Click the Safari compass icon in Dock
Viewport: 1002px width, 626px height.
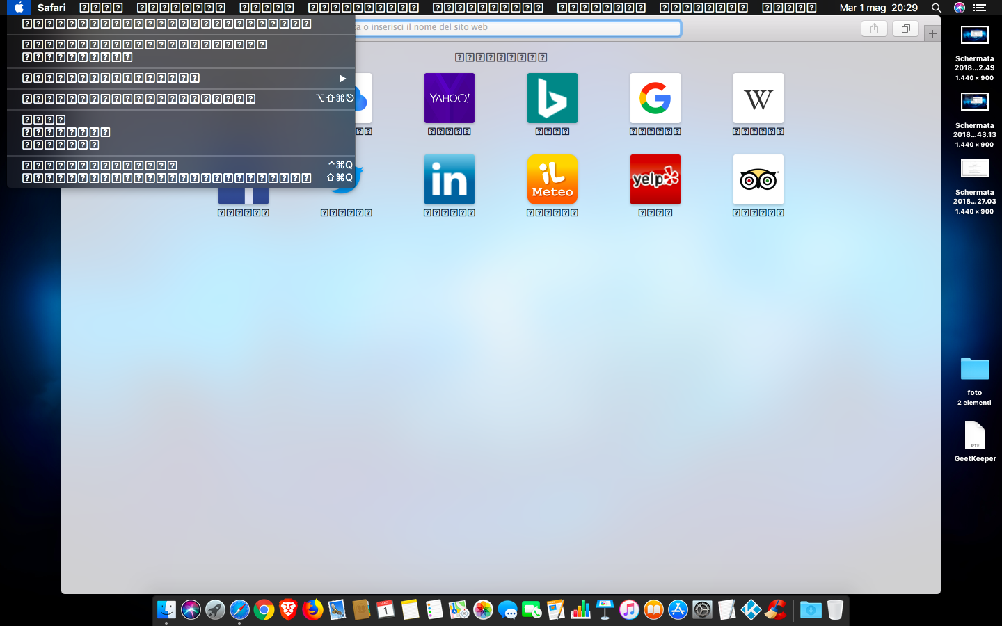pyautogui.click(x=239, y=610)
